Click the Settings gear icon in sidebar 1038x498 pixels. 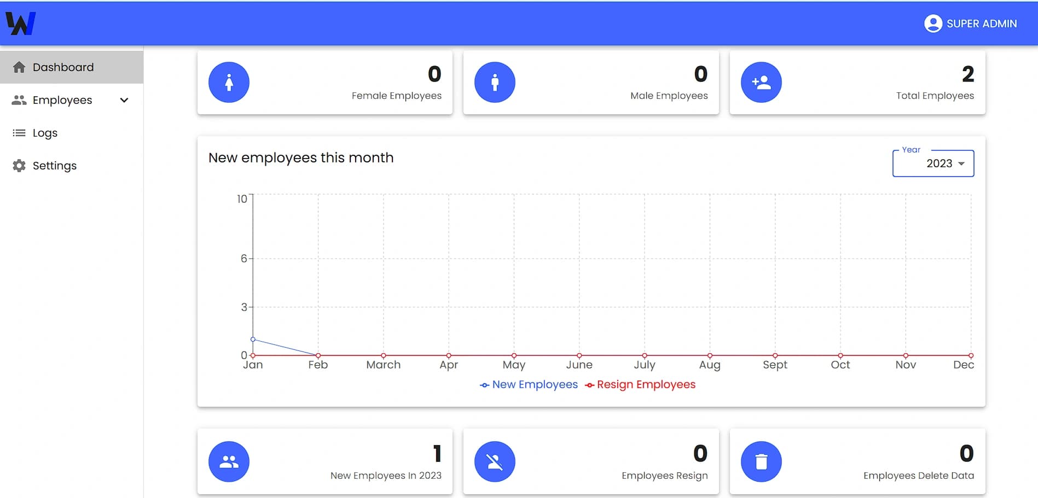[19, 166]
